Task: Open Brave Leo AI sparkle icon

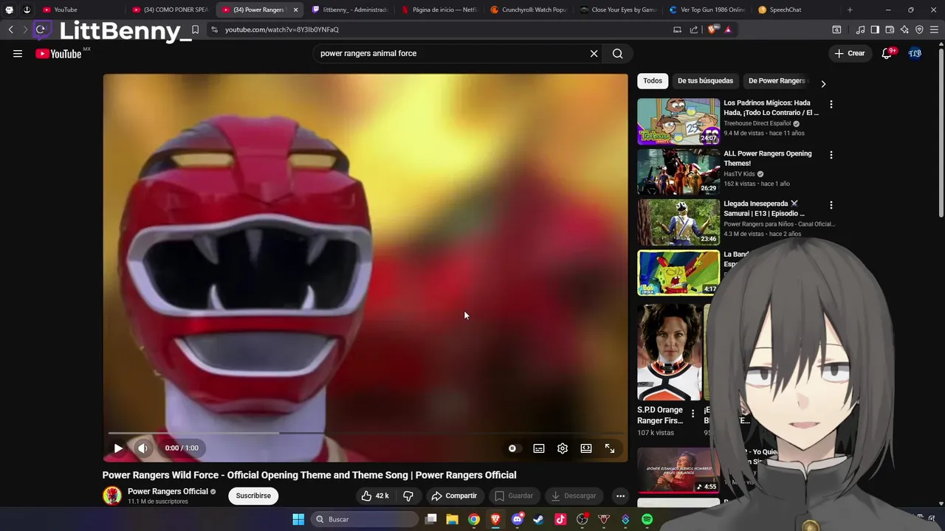Action: [x=904, y=29]
